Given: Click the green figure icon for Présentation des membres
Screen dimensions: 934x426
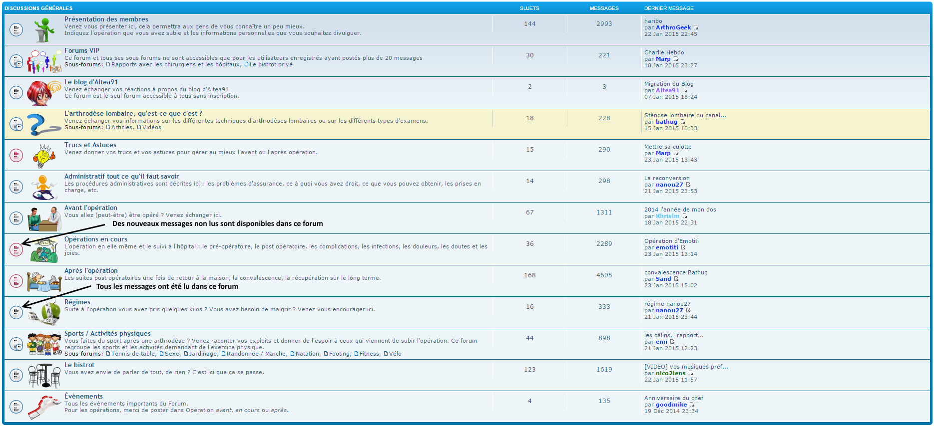Looking at the screenshot, I should 44,30.
